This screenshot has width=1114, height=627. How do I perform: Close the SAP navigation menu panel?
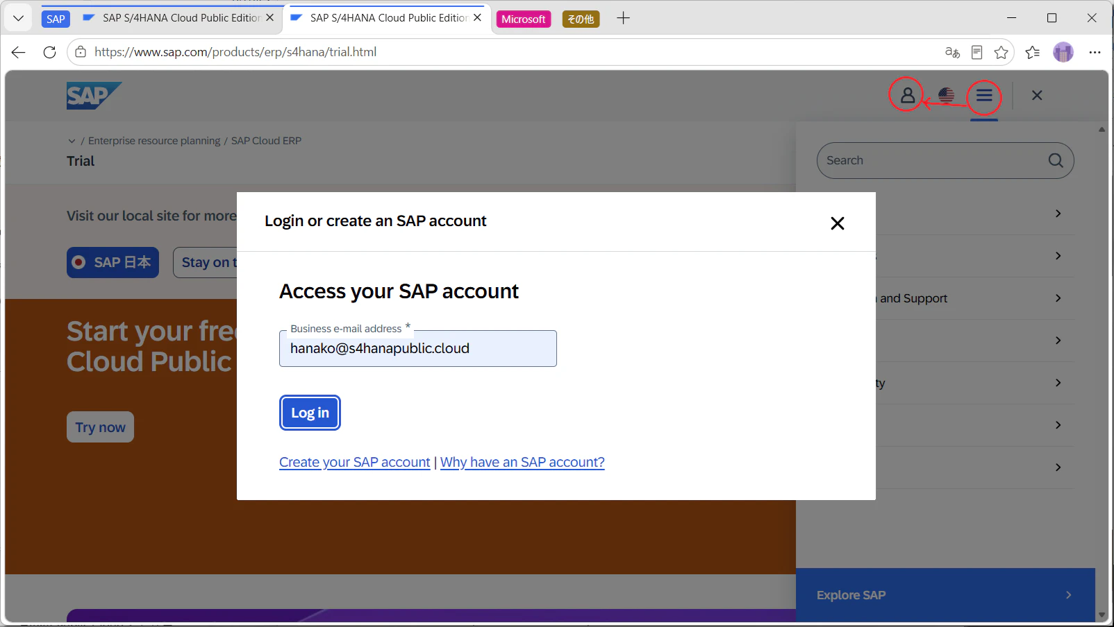(1037, 95)
